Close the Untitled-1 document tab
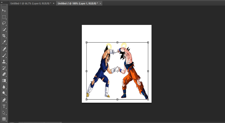This screenshot has height=123, width=225. click(x=54, y=3)
